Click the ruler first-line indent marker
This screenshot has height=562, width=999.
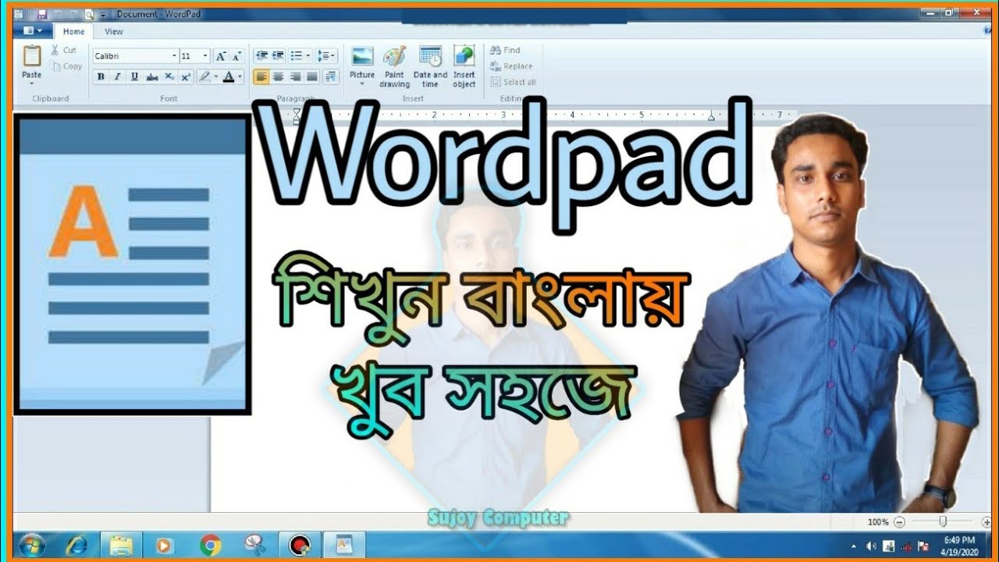click(296, 112)
